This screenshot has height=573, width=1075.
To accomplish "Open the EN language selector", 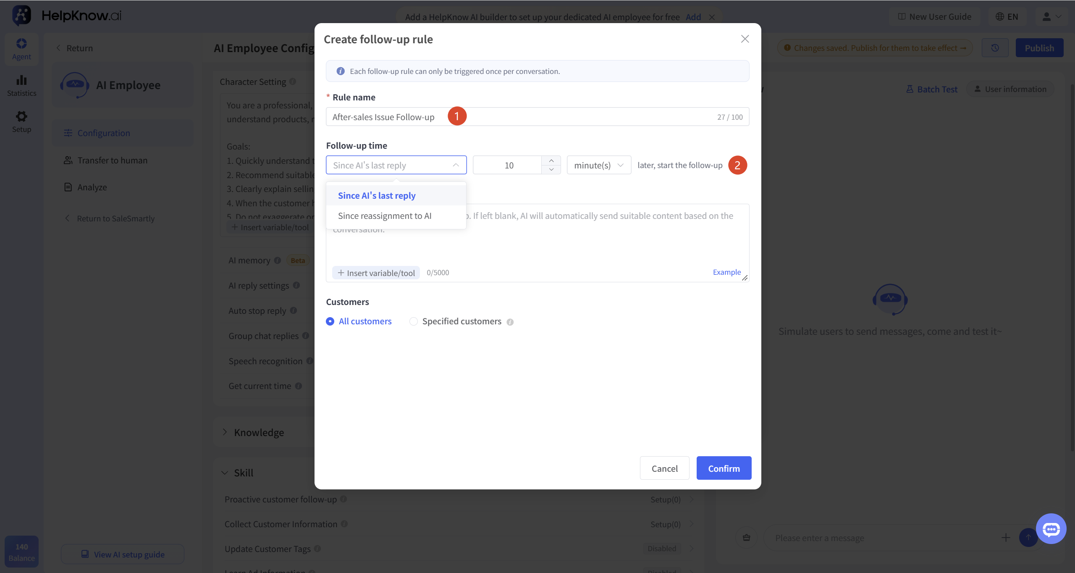I will pyautogui.click(x=1007, y=17).
